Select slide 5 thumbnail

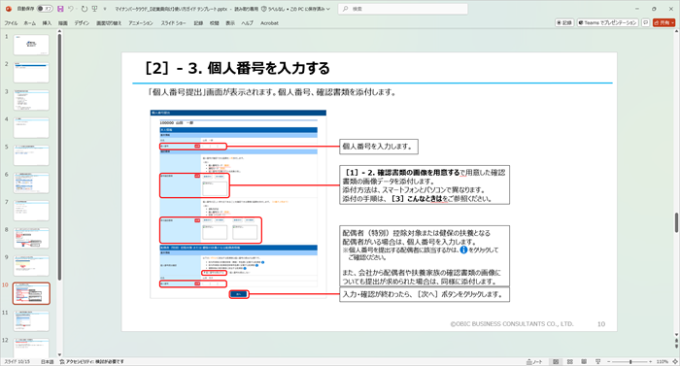click(x=31, y=155)
